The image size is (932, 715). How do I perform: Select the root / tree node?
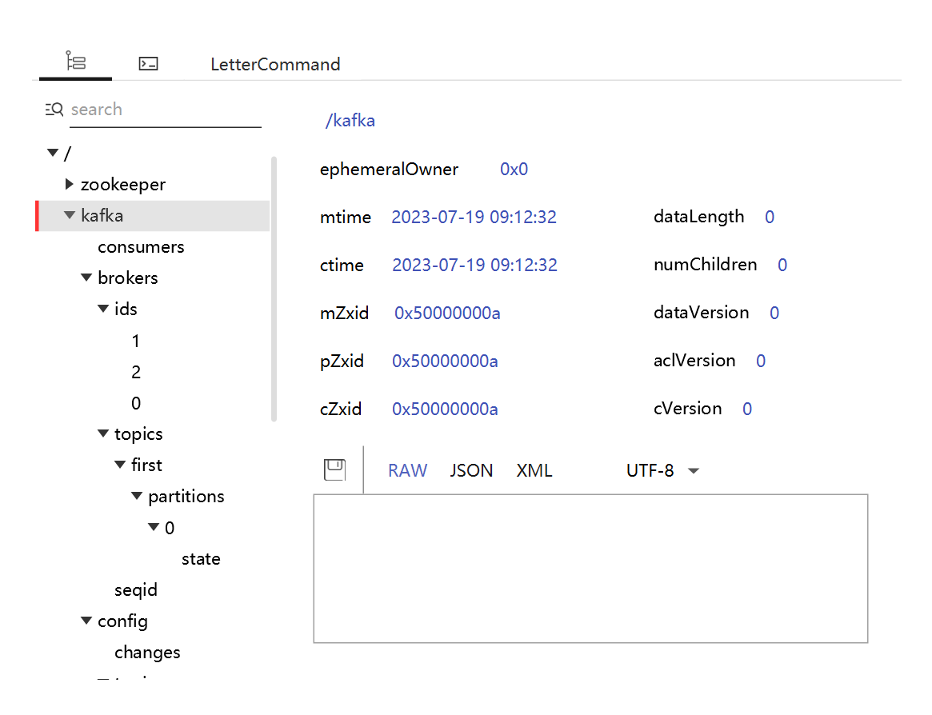67,154
